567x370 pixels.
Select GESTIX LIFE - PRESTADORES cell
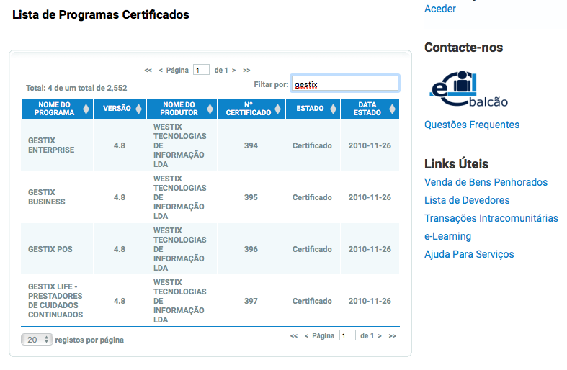click(55, 301)
